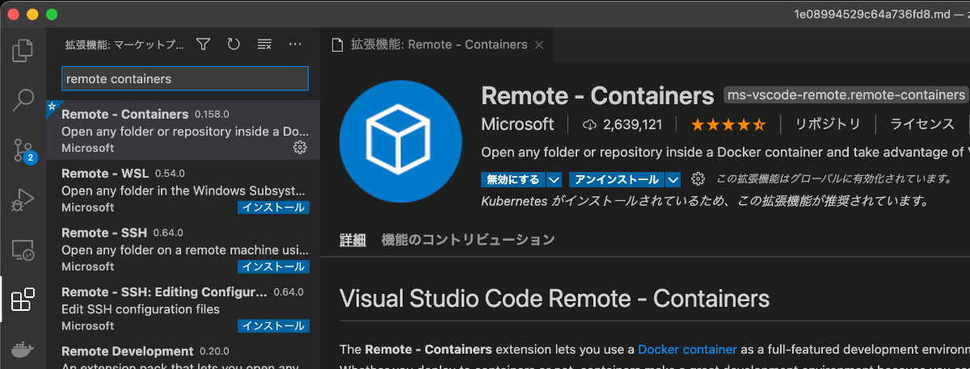Refresh the extensions list

point(234,44)
